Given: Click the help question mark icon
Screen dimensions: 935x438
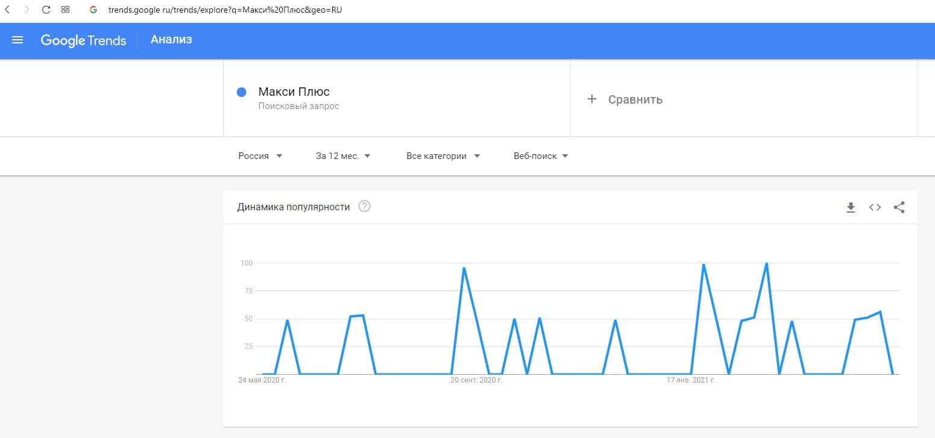Looking at the screenshot, I should (x=364, y=207).
